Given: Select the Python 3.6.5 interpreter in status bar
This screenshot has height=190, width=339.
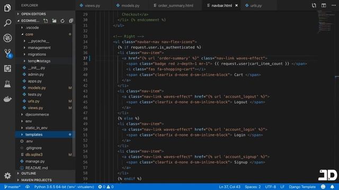Looking at the screenshot, I should [x=64, y=187].
